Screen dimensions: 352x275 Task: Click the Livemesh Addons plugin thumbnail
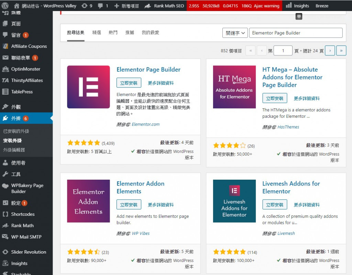click(234, 201)
